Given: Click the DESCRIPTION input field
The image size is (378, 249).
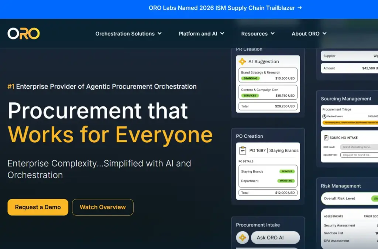Looking at the screenshot, I should coord(359,155).
